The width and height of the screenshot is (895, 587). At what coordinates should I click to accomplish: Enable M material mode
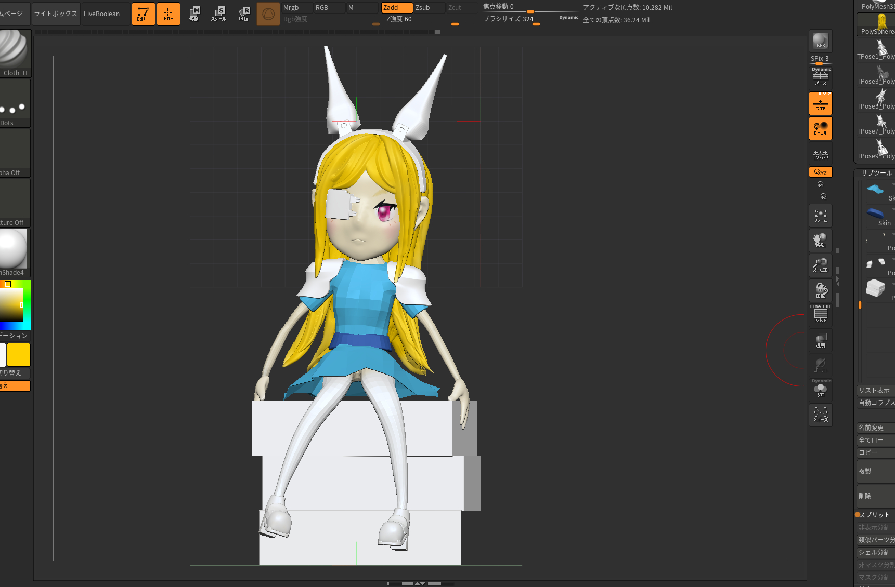tap(362, 8)
